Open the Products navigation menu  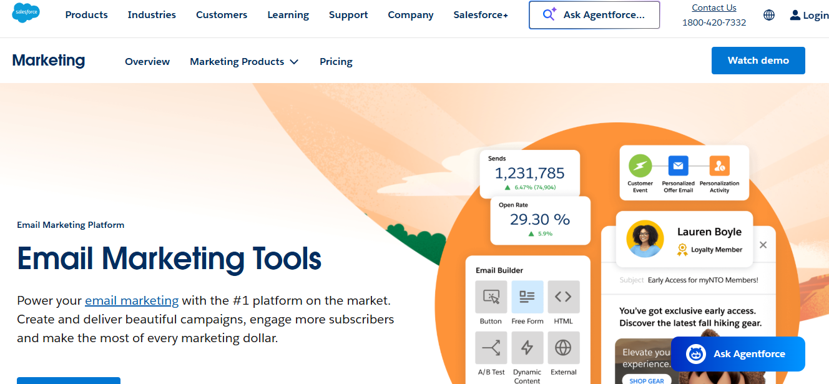click(x=86, y=14)
